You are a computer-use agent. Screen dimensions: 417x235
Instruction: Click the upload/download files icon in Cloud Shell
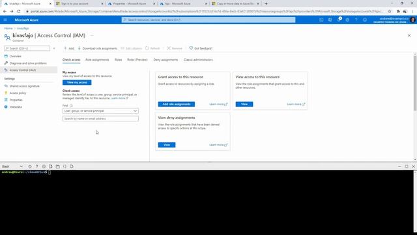(x=51, y=166)
